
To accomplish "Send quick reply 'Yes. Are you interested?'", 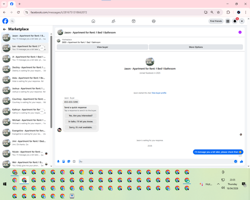I will tap(80, 115).
